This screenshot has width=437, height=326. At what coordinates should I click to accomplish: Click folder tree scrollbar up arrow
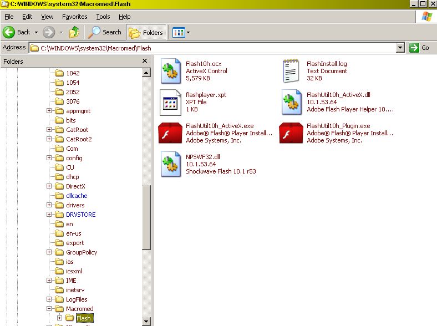[x=146, y=73]
